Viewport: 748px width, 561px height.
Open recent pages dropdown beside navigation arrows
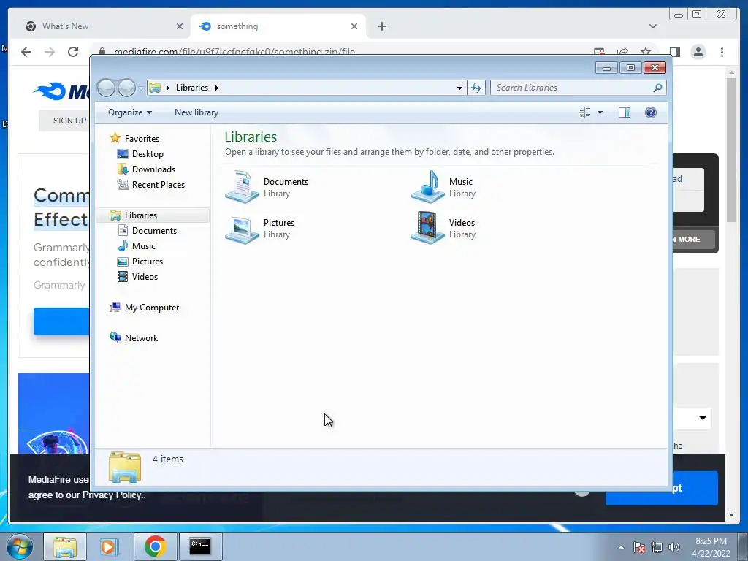(141, 88)
